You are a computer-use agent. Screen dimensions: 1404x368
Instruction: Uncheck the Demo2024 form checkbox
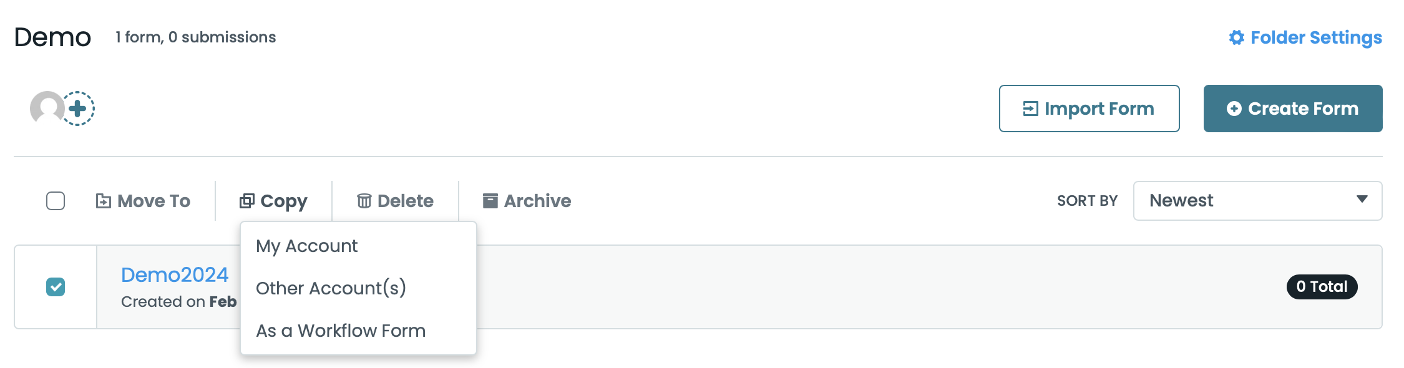click(56, 286)
